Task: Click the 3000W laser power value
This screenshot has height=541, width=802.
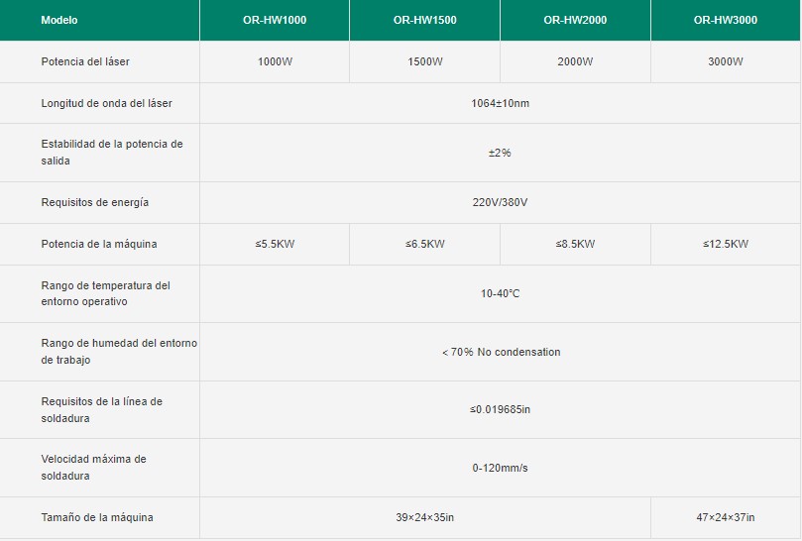Action: click(726, 61)
